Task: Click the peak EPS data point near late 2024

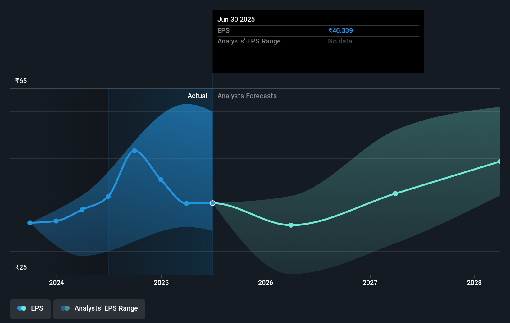Action: (x=134, y=151)
